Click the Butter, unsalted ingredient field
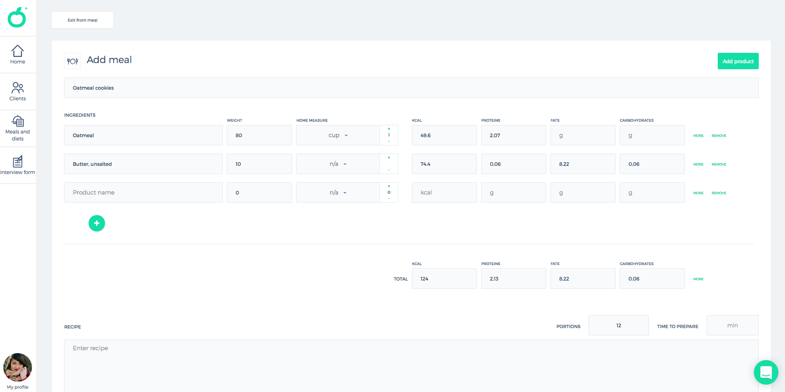 143,164
